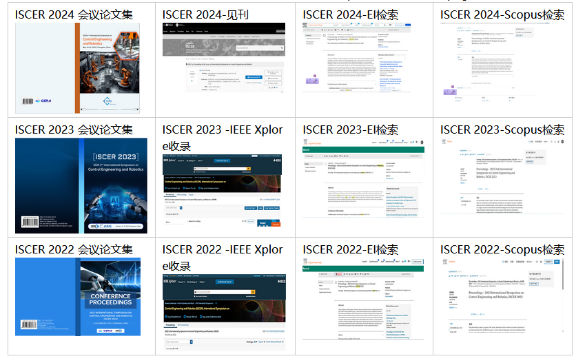
Task: Open the ISCER 2023 IEEE Xplore screenshot
Action: pyautogui.click(x=222, y=190)
